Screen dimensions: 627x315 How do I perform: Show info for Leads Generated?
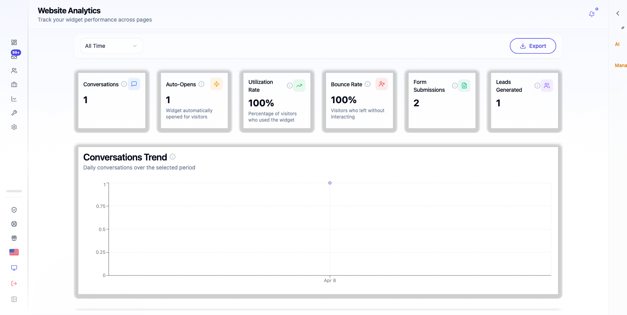tap(537, 86)
